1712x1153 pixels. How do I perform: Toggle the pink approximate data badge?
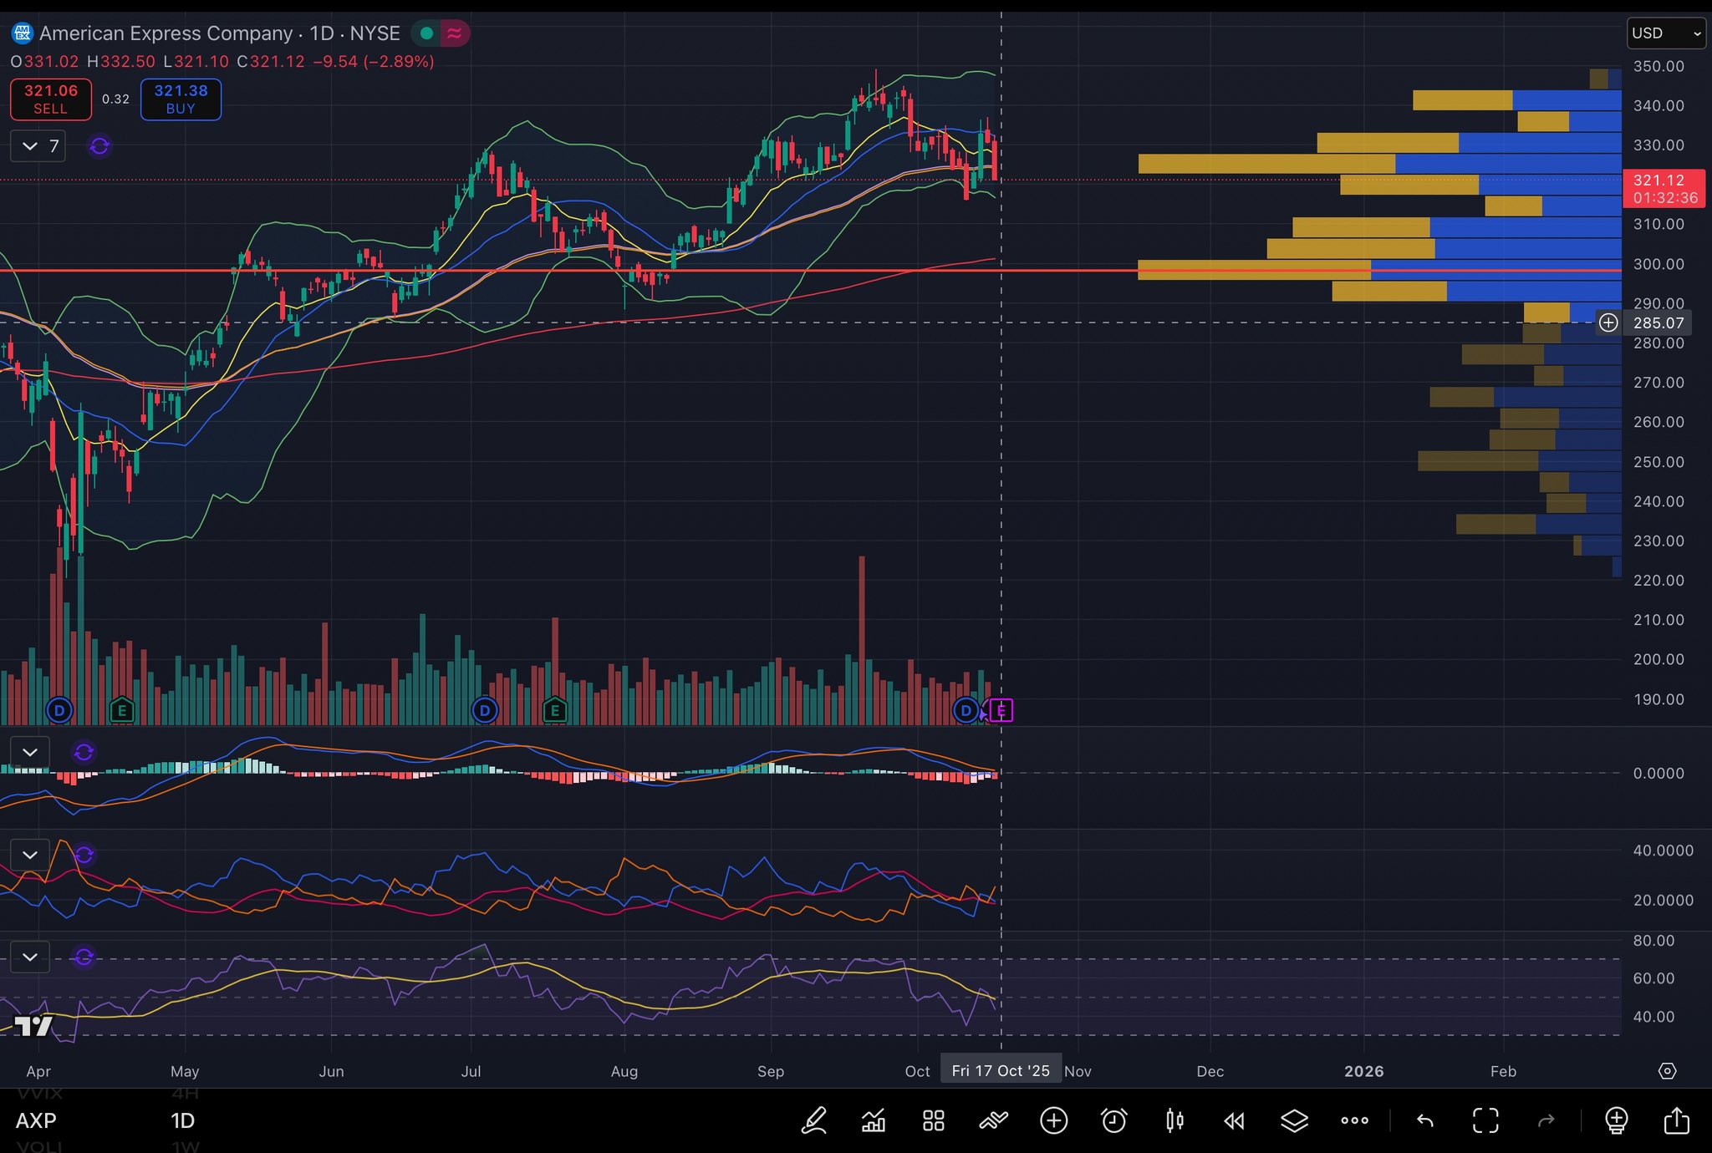(x=454, y=33)
